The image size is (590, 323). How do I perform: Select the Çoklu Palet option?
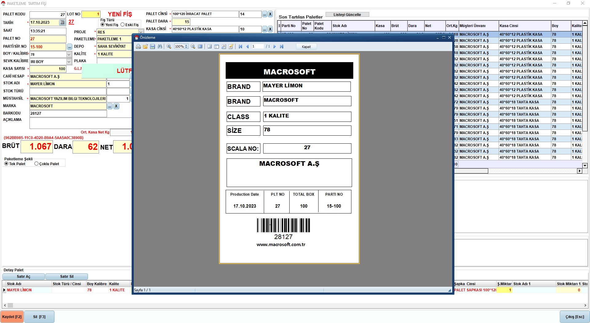[37, 164]
